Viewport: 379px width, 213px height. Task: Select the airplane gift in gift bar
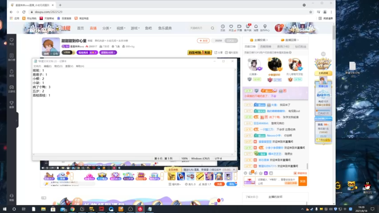(x=190, y=176)
